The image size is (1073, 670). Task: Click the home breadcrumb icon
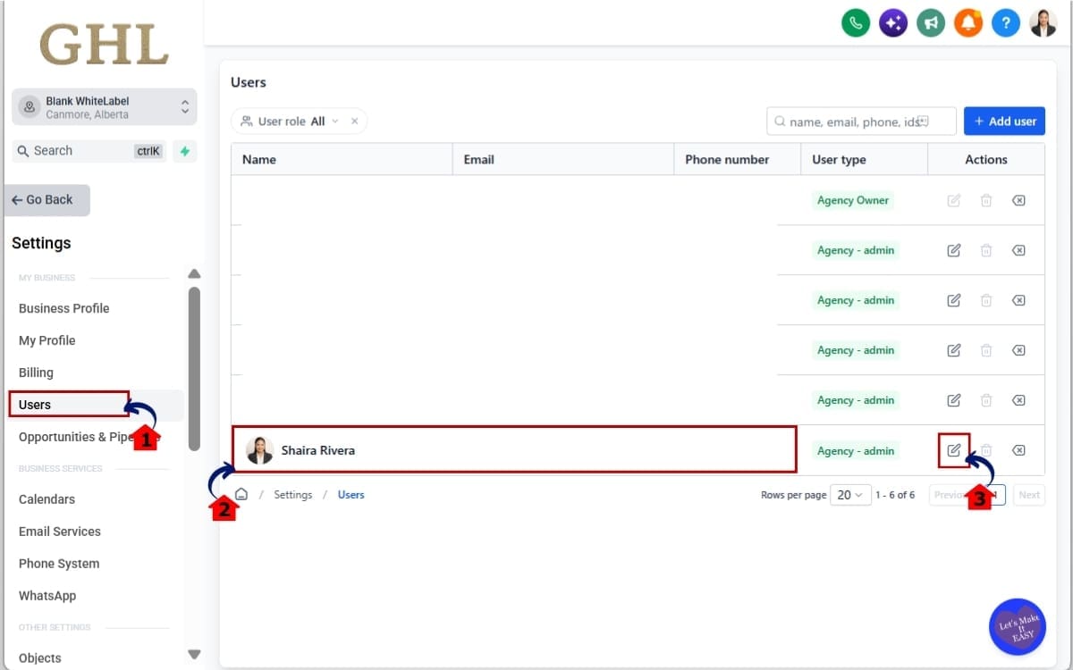241,494
